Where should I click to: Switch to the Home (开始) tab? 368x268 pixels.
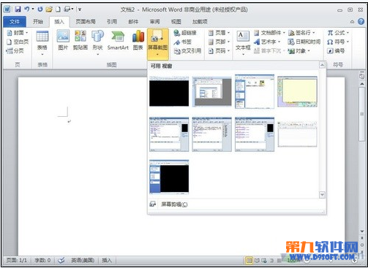(38, 22)
